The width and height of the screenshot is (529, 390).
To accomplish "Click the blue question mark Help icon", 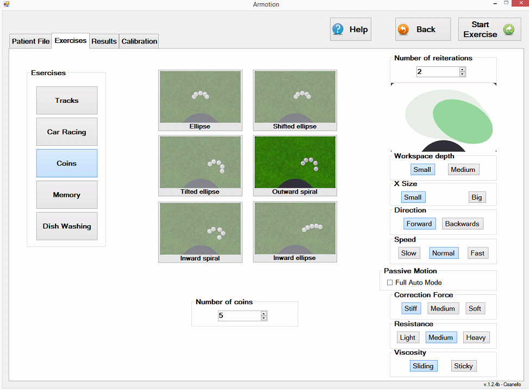I will coord(338,29).
